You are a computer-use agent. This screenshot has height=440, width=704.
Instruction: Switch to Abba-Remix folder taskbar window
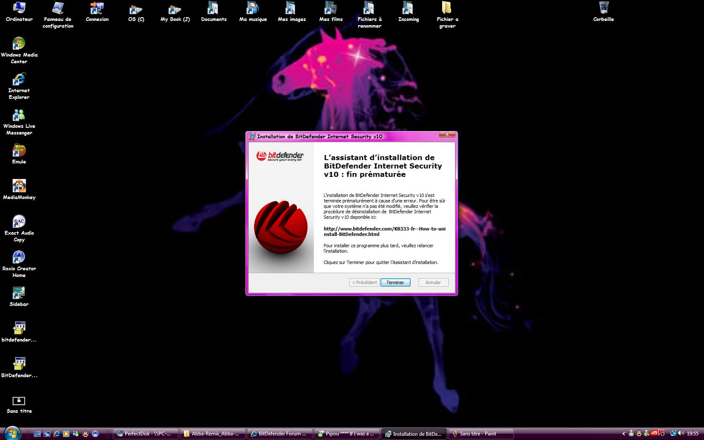213,434
